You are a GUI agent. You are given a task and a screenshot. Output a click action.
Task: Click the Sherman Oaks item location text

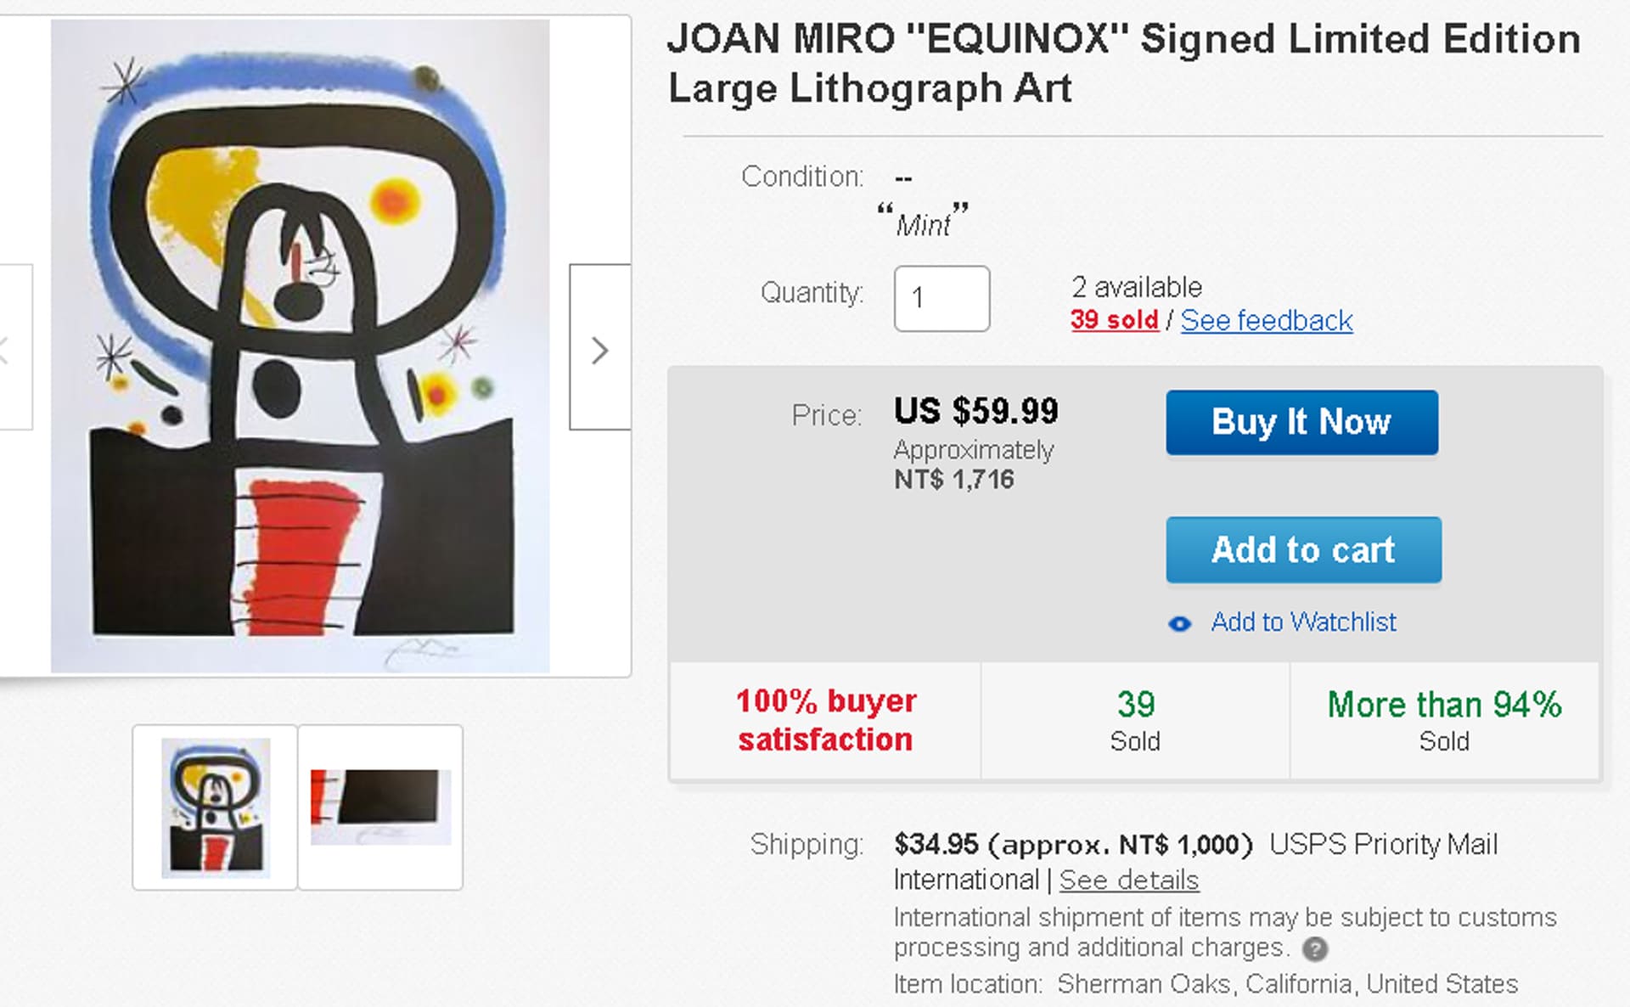[1287, 984]
